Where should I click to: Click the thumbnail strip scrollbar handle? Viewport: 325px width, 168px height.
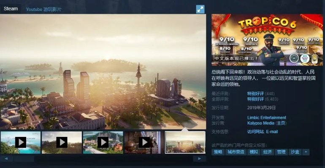pyautogui.click(x=24, y=158)
